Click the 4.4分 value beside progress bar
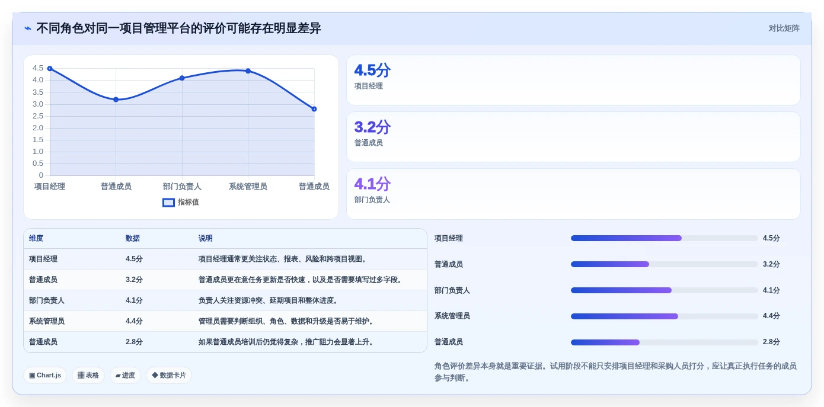 (x=771, y=316)
